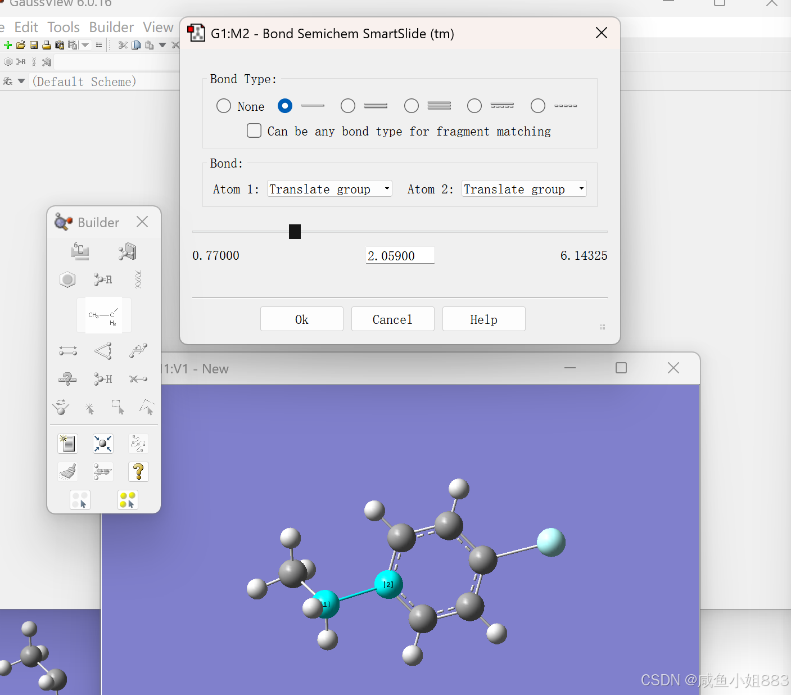
Task: Activate the lasso polygon selection tool
Action: [147, 407]
